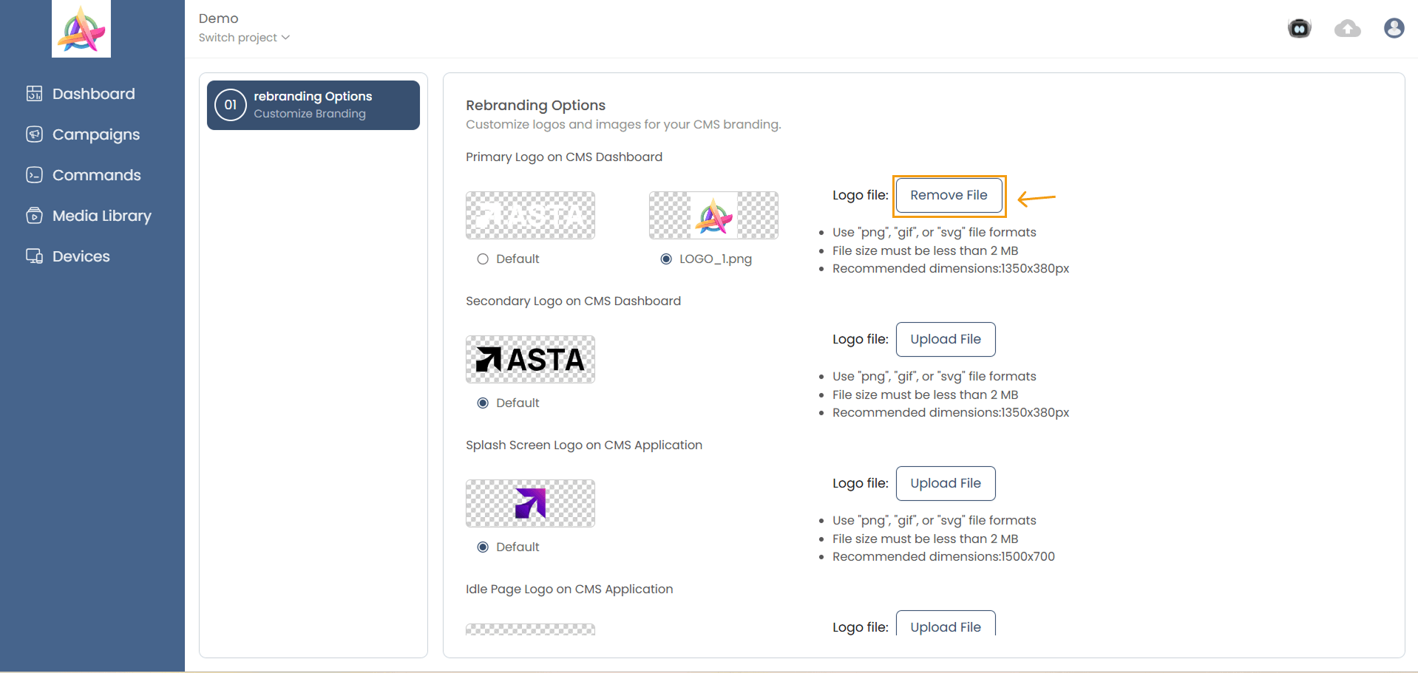Click the Media Library icon
Viewport: 1418px width, 673px height.
click(x=34, y=216)
